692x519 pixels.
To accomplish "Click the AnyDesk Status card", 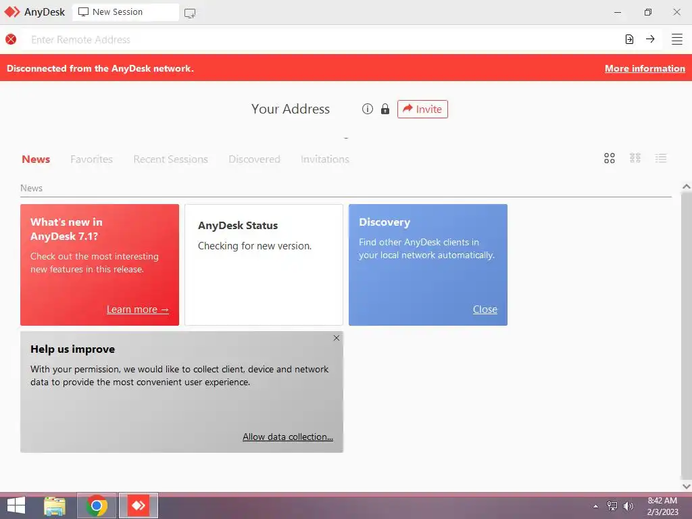I will tap(264, 265).
